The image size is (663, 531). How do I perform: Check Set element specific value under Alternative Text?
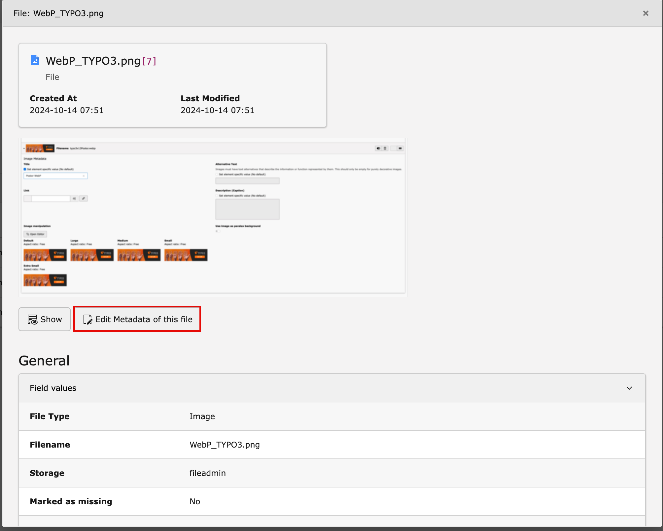(217, 174)
